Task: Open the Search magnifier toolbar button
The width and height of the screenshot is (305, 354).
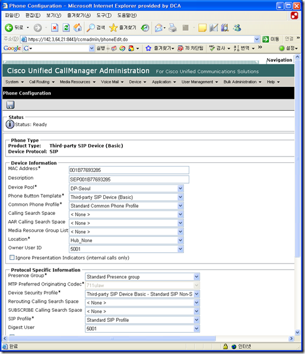Action: pos(91,28)
